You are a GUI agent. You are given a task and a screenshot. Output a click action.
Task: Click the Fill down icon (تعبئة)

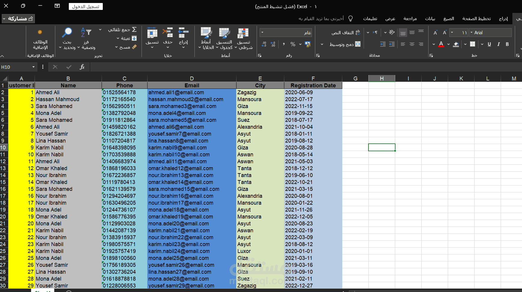click(134, 38)
